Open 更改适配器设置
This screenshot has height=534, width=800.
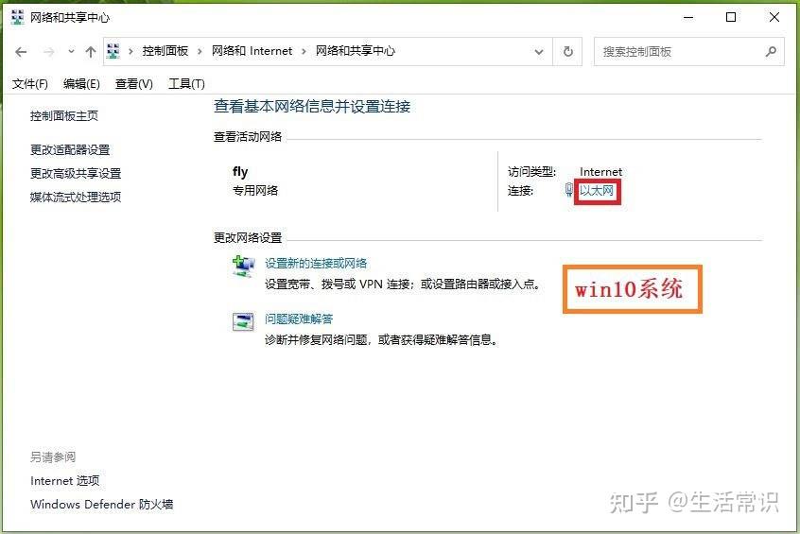(70, 150)
